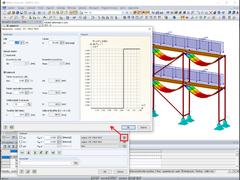Click OK in the Nelinearita dialog
The height and width of the screenshot is (180, 240).
[x=128, y=127]
